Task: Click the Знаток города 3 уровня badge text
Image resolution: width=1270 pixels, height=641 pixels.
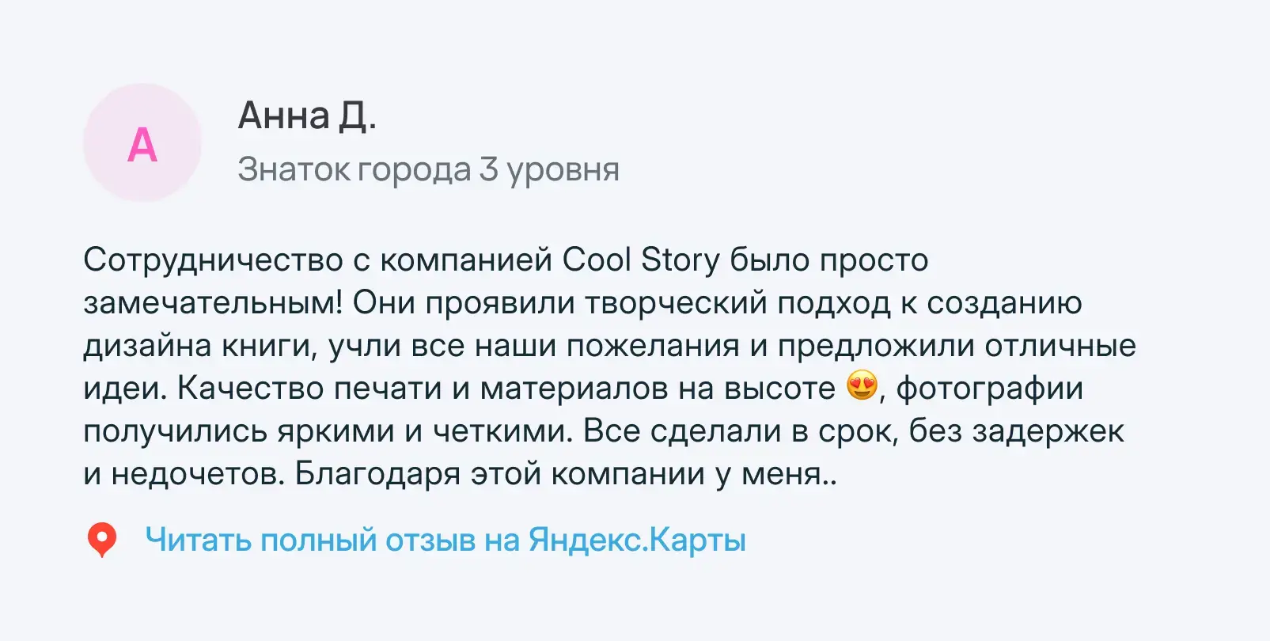Action: pos(428,169)
